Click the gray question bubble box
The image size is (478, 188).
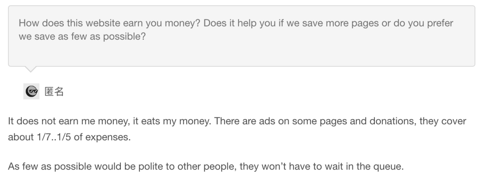[242, 36]
